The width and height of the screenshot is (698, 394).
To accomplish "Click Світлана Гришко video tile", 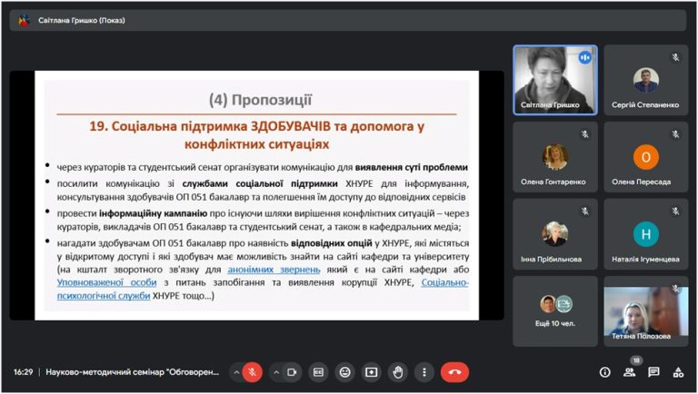I will (555, 80).
